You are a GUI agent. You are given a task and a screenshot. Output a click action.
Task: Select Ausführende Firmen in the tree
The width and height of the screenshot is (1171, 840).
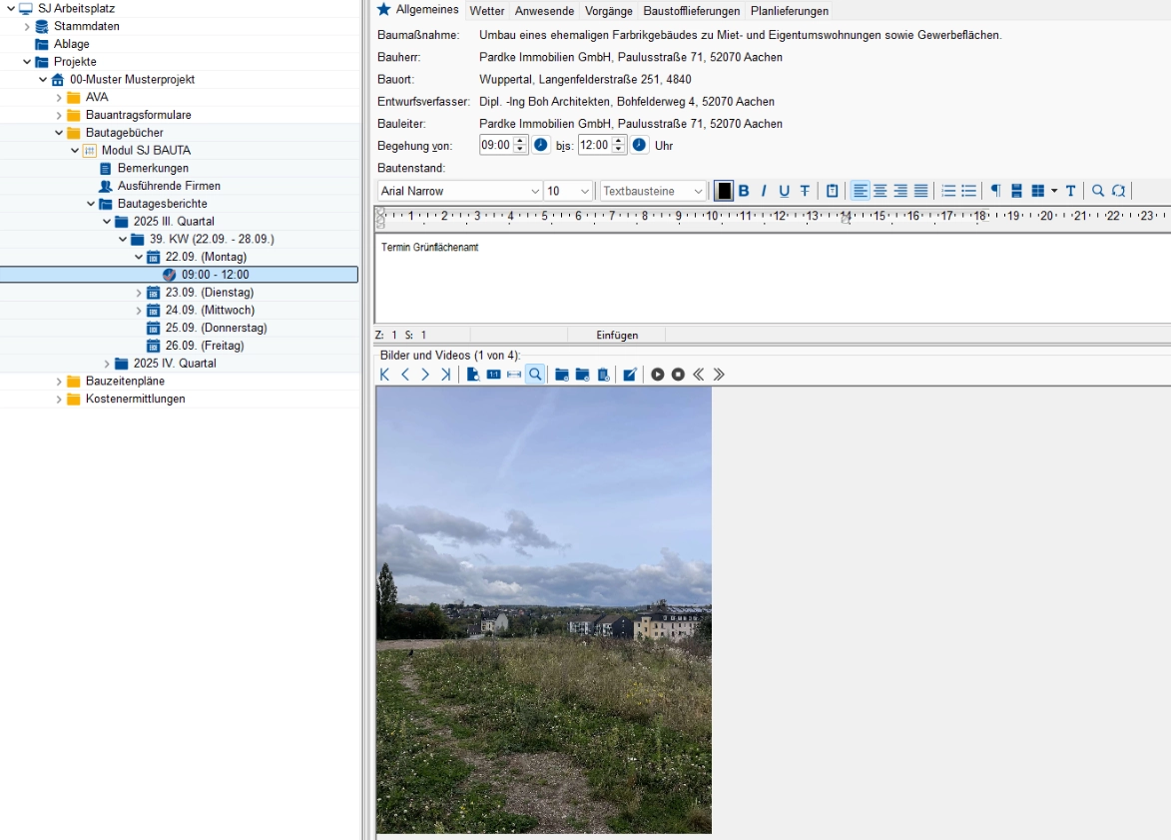pyautogui.click(x=169, y=186)
